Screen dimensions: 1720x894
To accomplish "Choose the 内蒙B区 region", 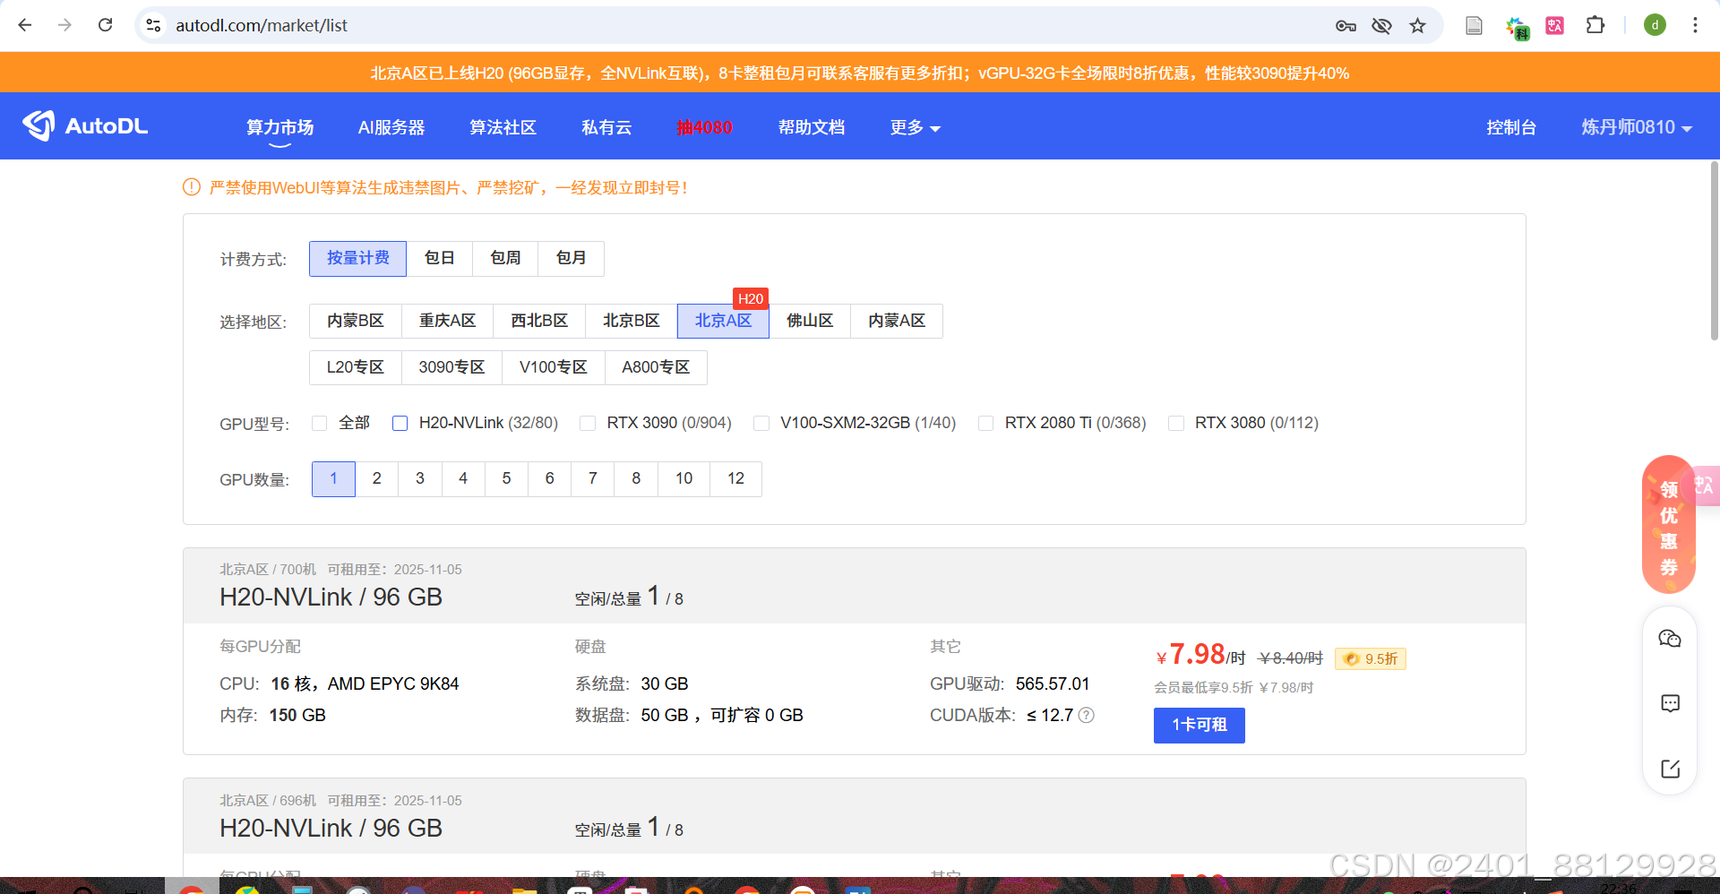I will pos(355,321).
